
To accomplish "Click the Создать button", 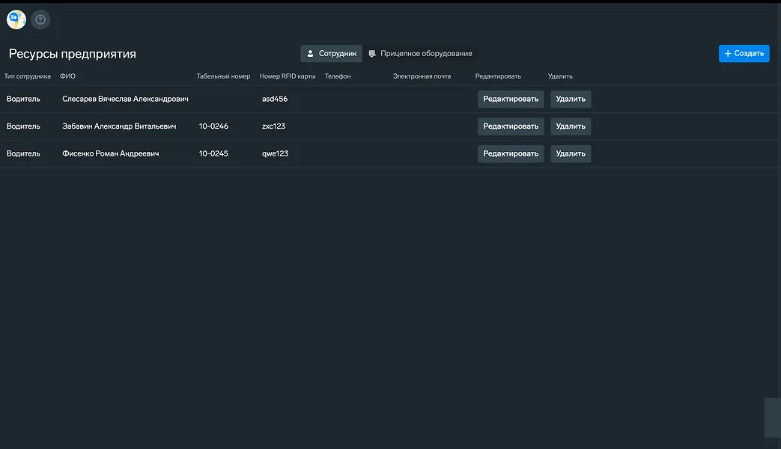I will [744, 53].
